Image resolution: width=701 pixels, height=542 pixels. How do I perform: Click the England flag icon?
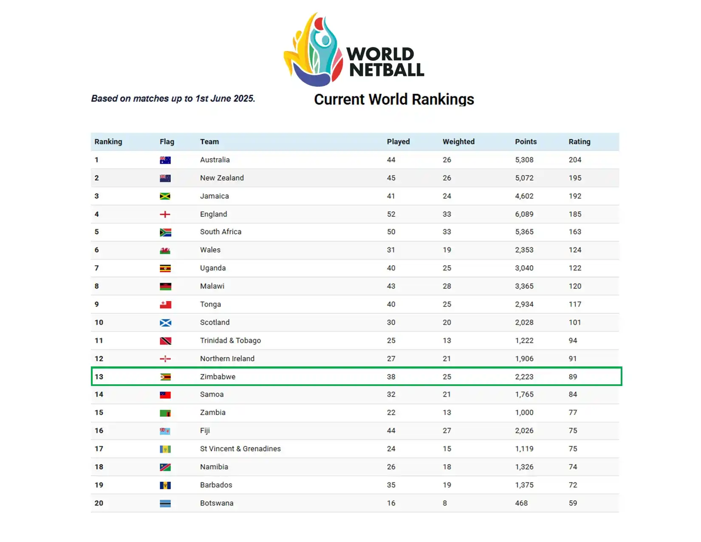(x=165, y=215)
